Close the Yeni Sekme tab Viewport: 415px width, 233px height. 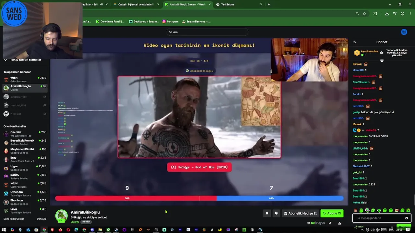click(x=261, y=5)
